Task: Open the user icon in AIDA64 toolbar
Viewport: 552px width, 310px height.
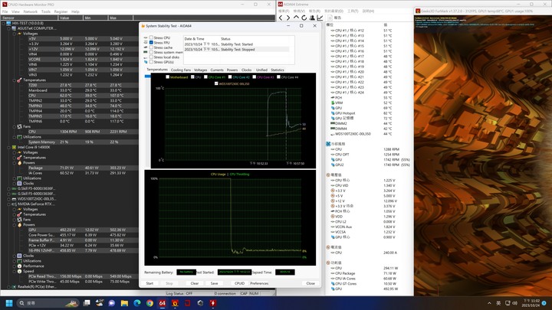Action: pyautogui.click(x=312, y=18)
